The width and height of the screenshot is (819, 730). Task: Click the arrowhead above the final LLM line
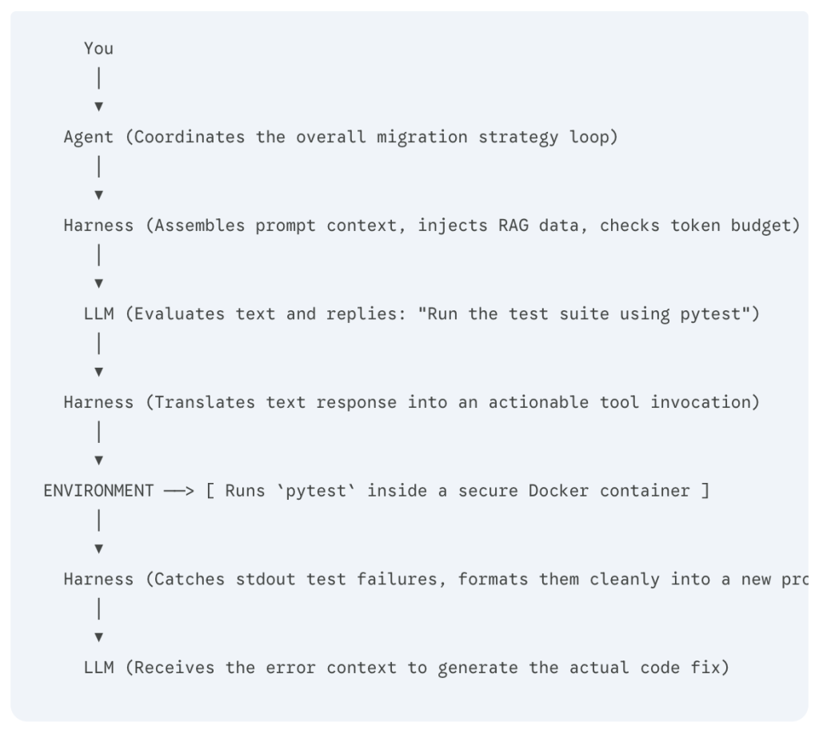coord(98,637)
